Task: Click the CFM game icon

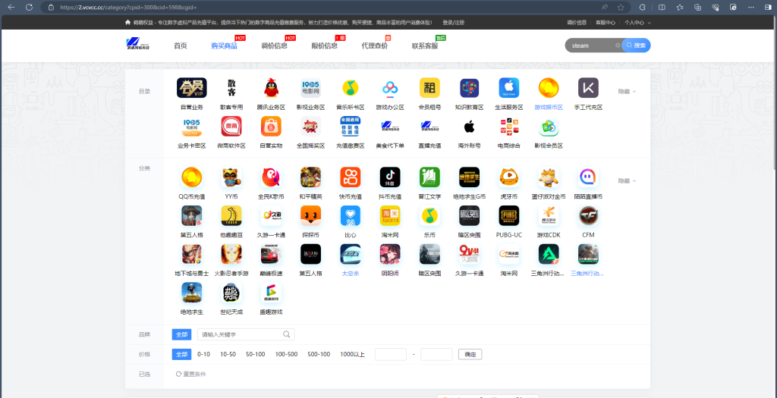Action: click(588, 216)
